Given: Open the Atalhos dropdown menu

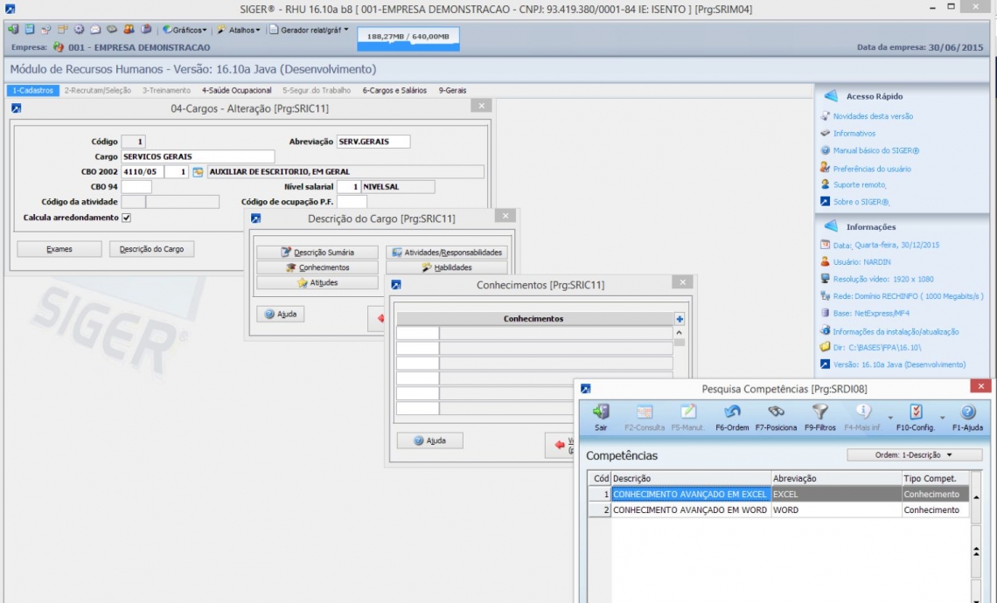Looking at the screenshot, I should click(x=239, y=30).
